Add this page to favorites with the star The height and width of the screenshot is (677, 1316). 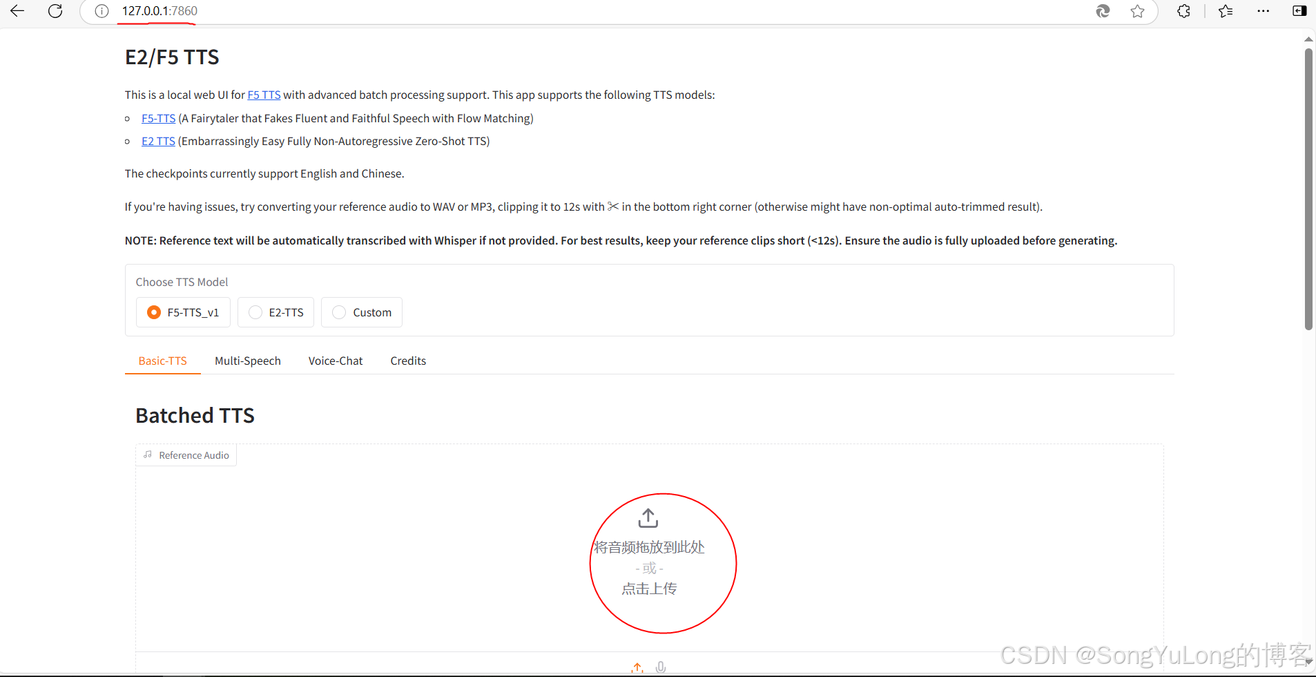[x=1137, y=11]
